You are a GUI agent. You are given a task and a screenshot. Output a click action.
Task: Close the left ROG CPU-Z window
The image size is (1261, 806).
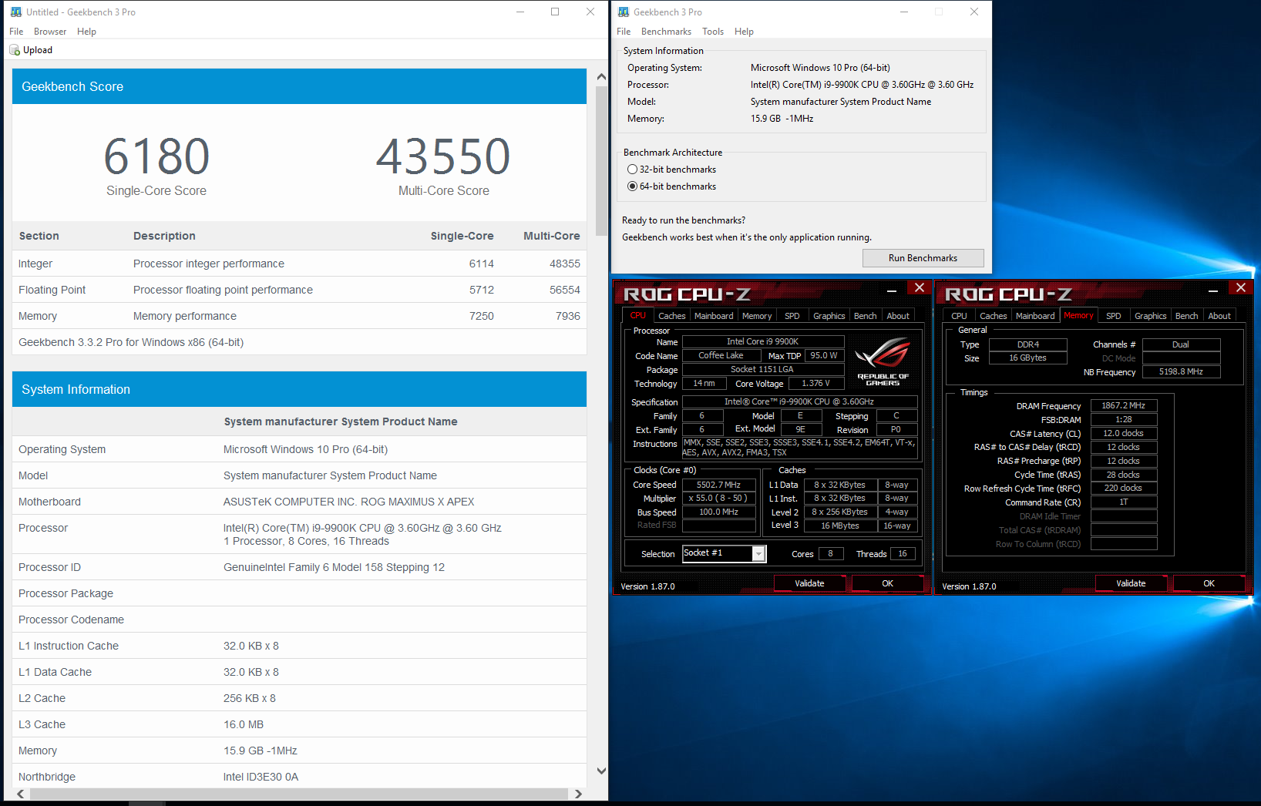click(919, 287)
